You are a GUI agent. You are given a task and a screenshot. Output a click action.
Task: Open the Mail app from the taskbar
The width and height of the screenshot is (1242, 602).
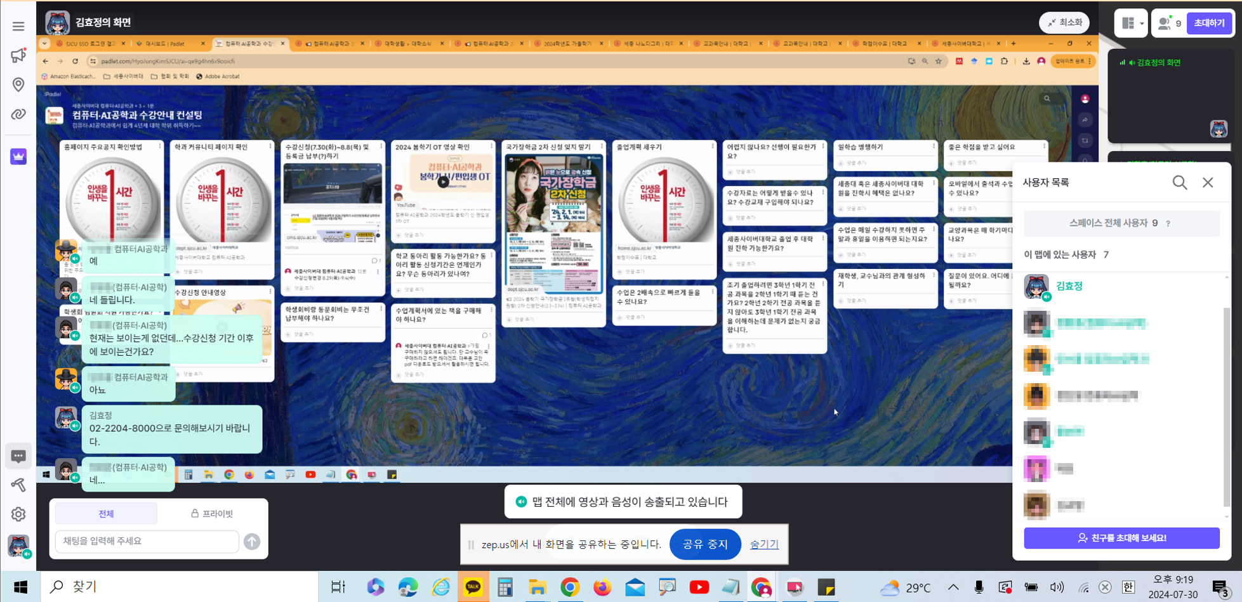[635, 587]
